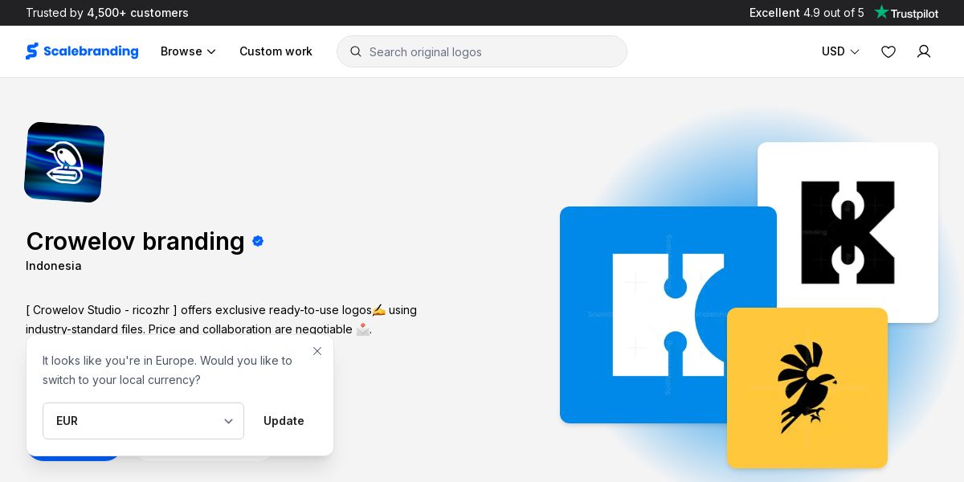Screen dimensions: 964x482
Task: Expand the Browse menu
Action: pos(188,51)
